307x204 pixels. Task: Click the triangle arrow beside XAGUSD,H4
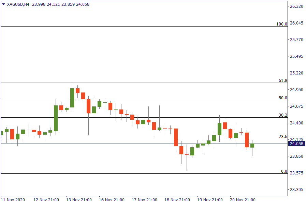click(3, 4)
